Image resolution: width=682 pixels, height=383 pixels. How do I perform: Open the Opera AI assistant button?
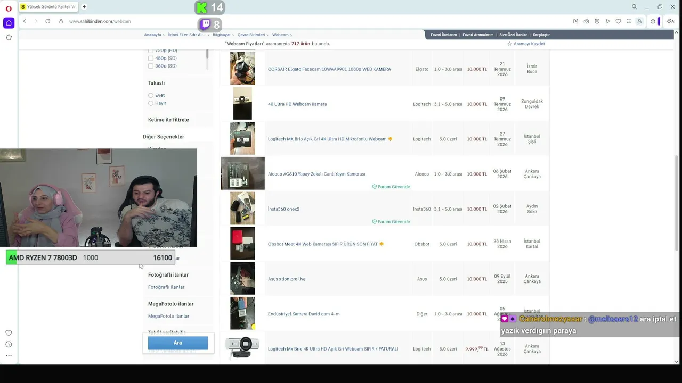coord(671,21)
